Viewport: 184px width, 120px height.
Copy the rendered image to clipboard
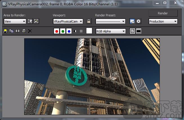(11, 31)
